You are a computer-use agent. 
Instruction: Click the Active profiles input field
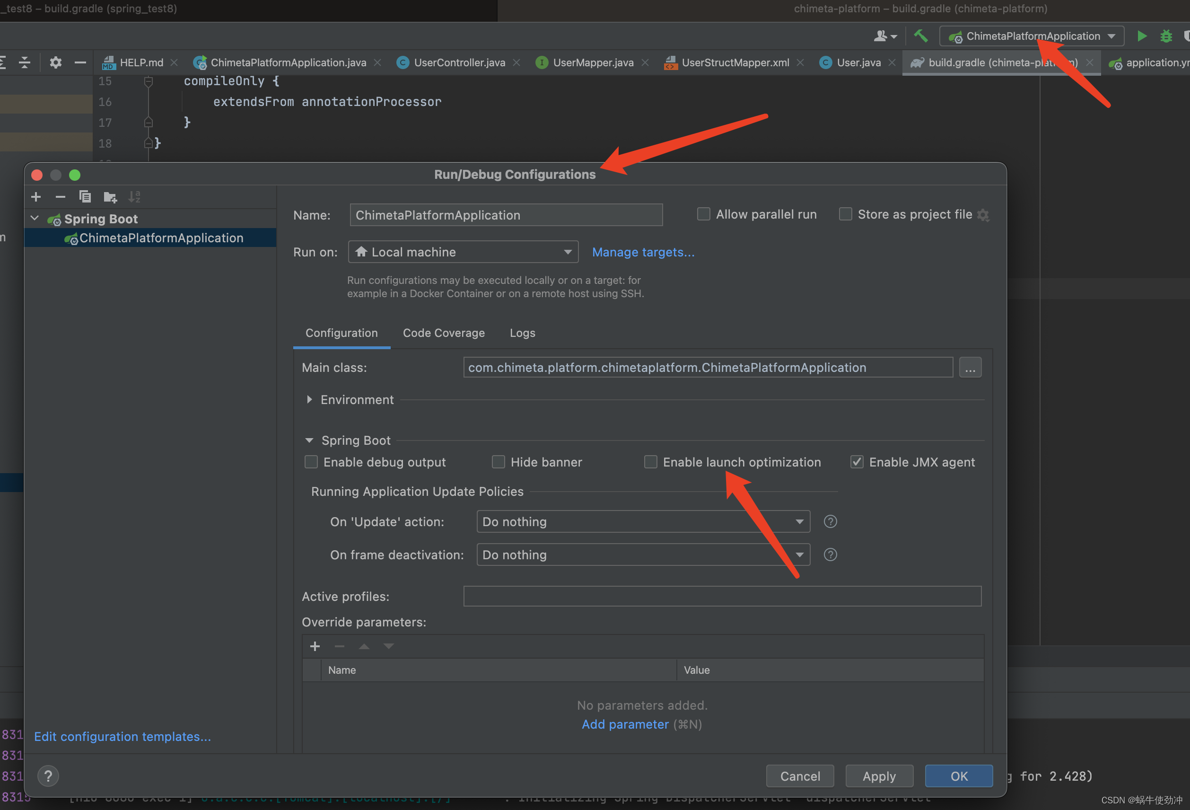[722, 596]
